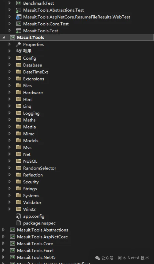
Task: Click the Properties wrench icon
Action: [x=18, y=44]
